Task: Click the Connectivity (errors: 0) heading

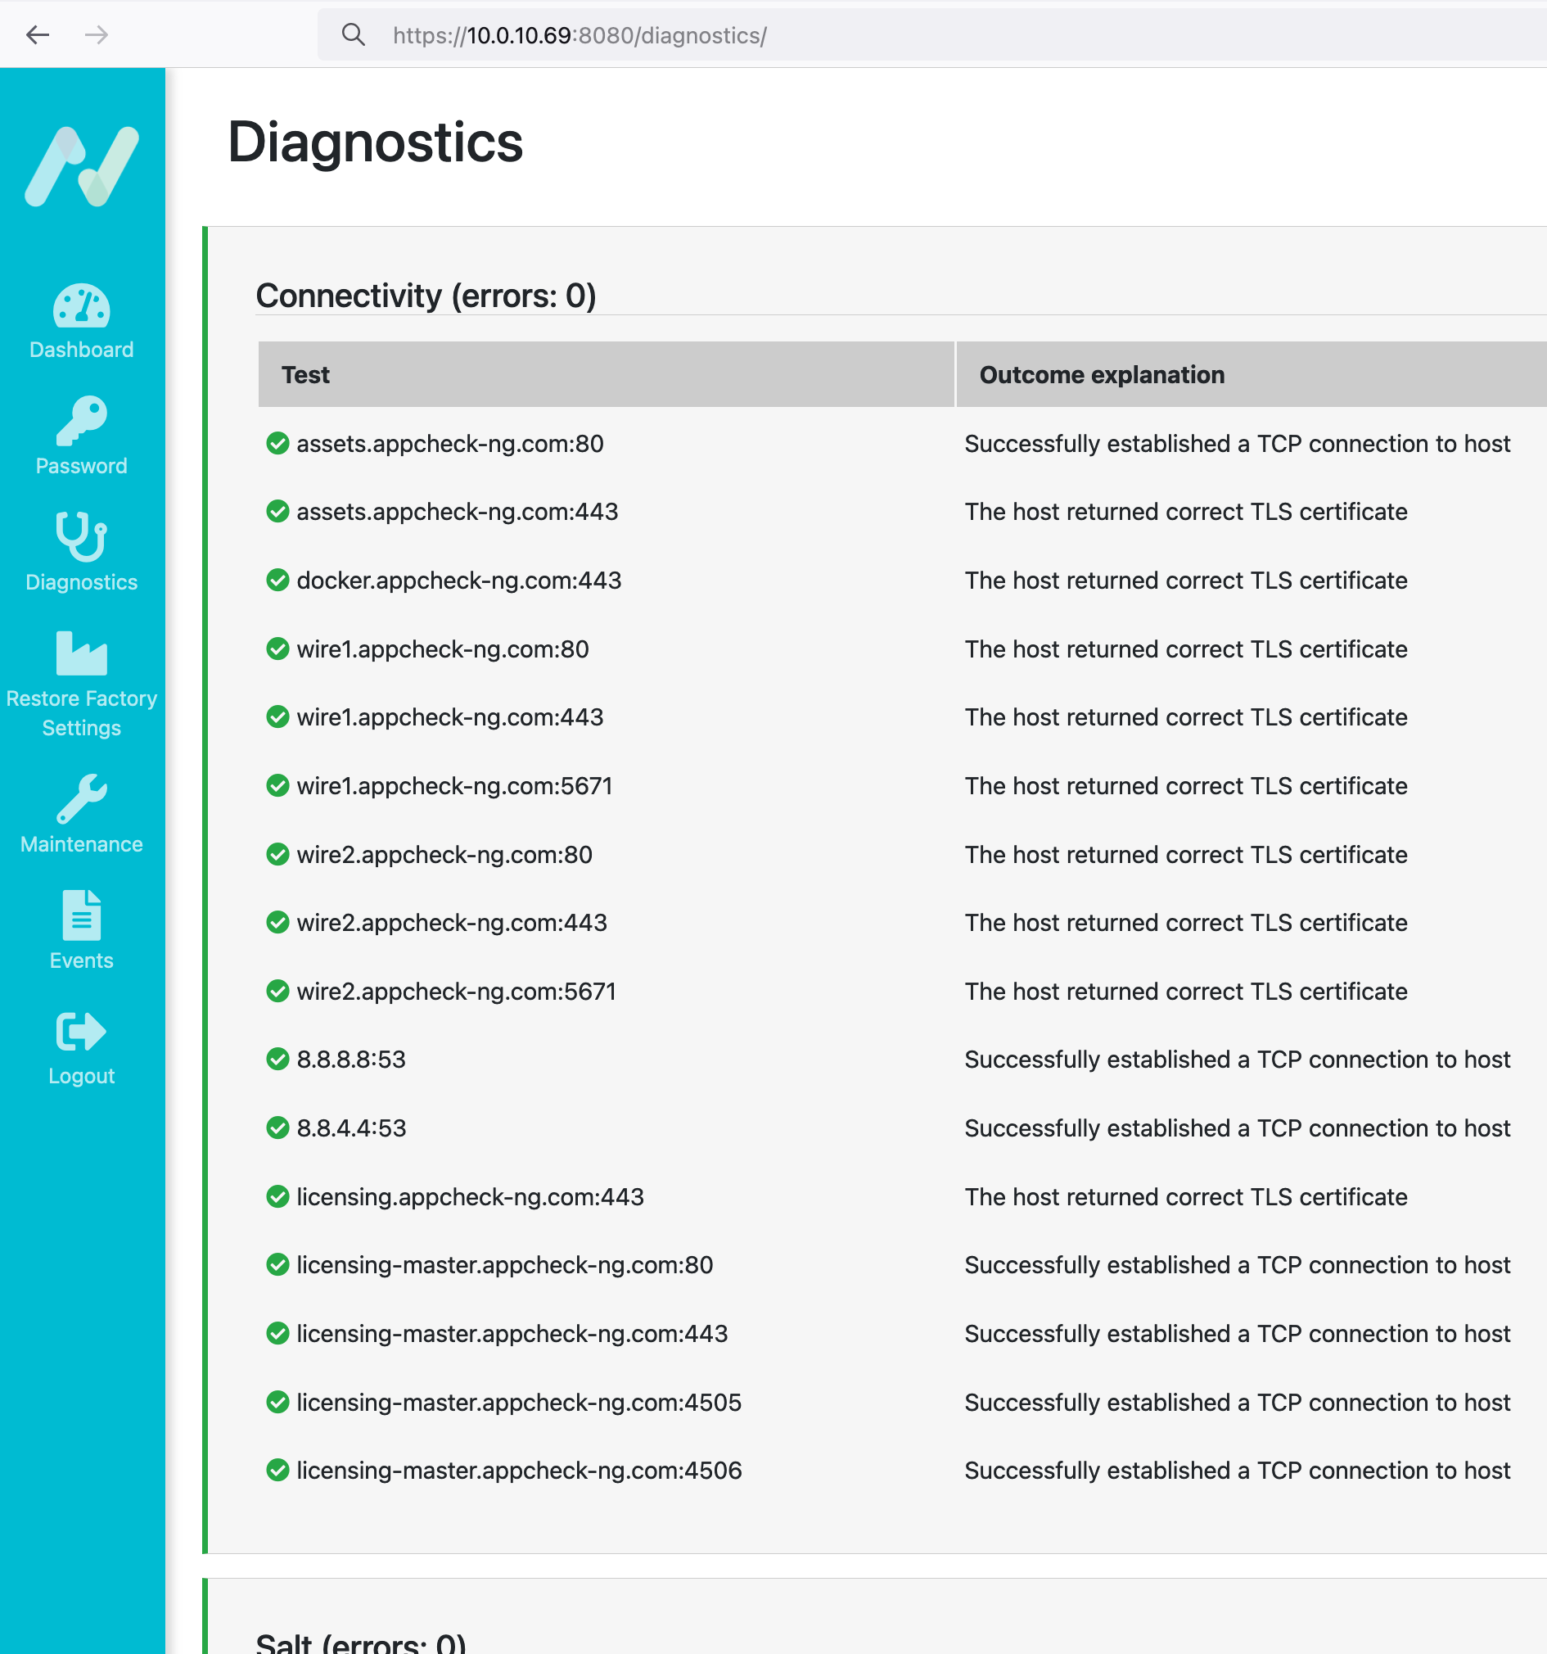Action: tap(426, 296)
